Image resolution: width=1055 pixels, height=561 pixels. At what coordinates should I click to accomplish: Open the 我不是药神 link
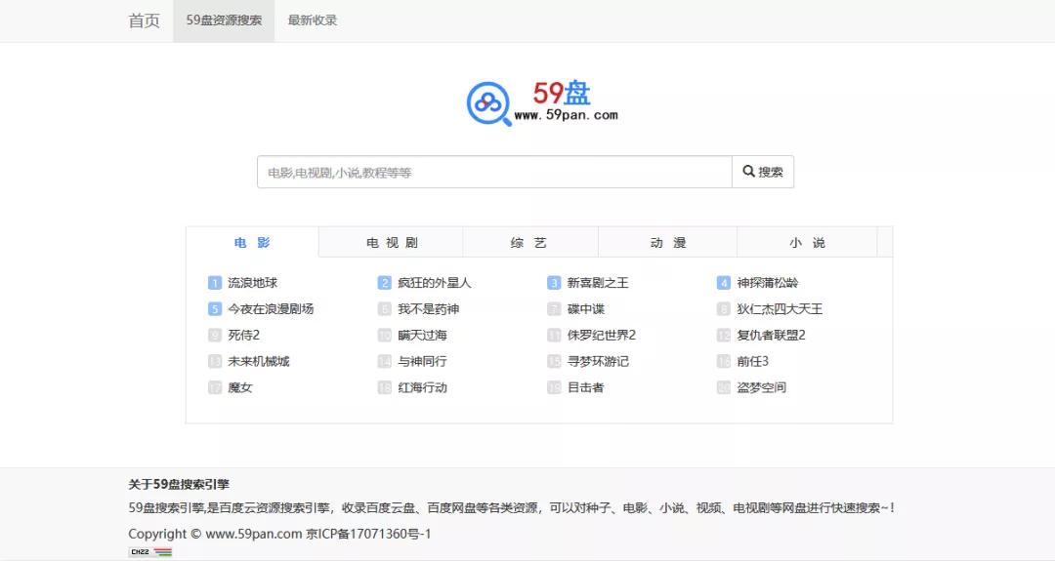click(x=428, y=309)
